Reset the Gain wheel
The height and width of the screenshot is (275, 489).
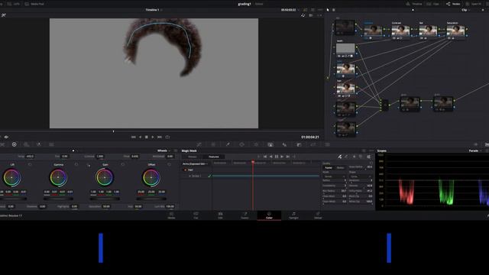(123, 165)
